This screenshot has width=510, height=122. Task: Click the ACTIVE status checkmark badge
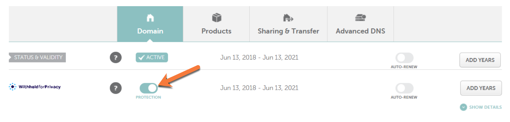(x=152, y=57)
